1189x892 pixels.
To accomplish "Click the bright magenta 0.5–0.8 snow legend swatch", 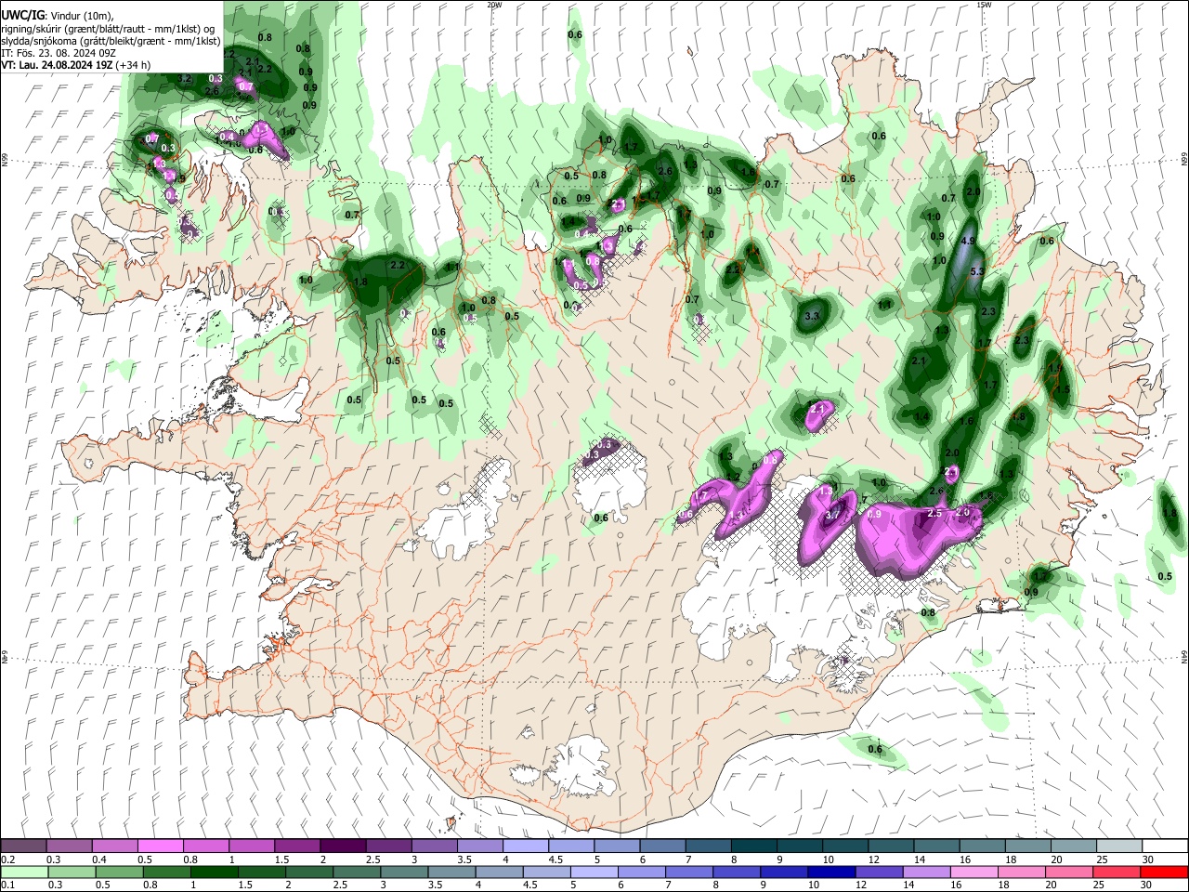I will tap(161, 846).
